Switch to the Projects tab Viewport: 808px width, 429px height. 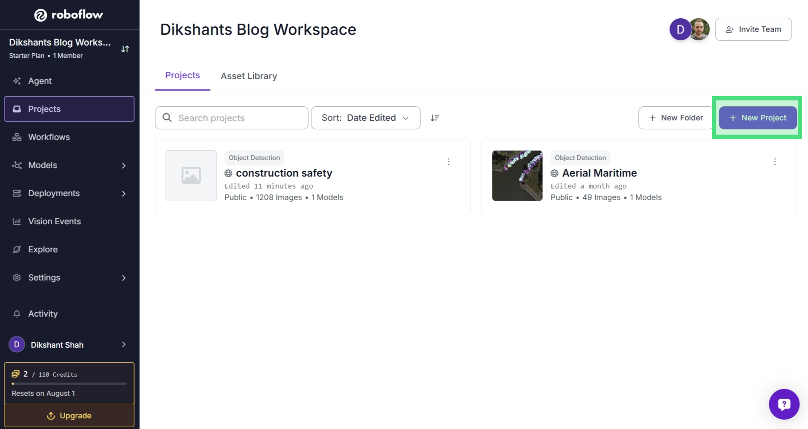click(182, 75)
